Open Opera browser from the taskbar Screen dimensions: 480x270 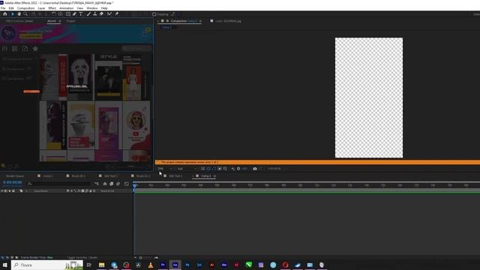[x=285, y=265]
